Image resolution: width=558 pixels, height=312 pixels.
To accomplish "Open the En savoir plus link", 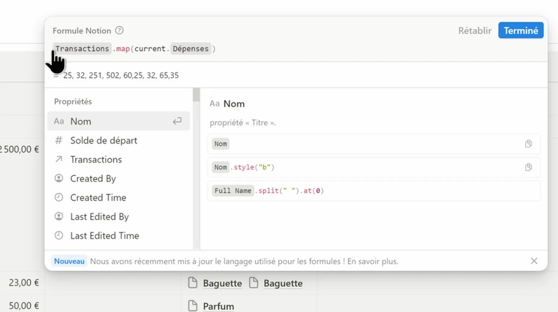I will [x=372, y=261].
